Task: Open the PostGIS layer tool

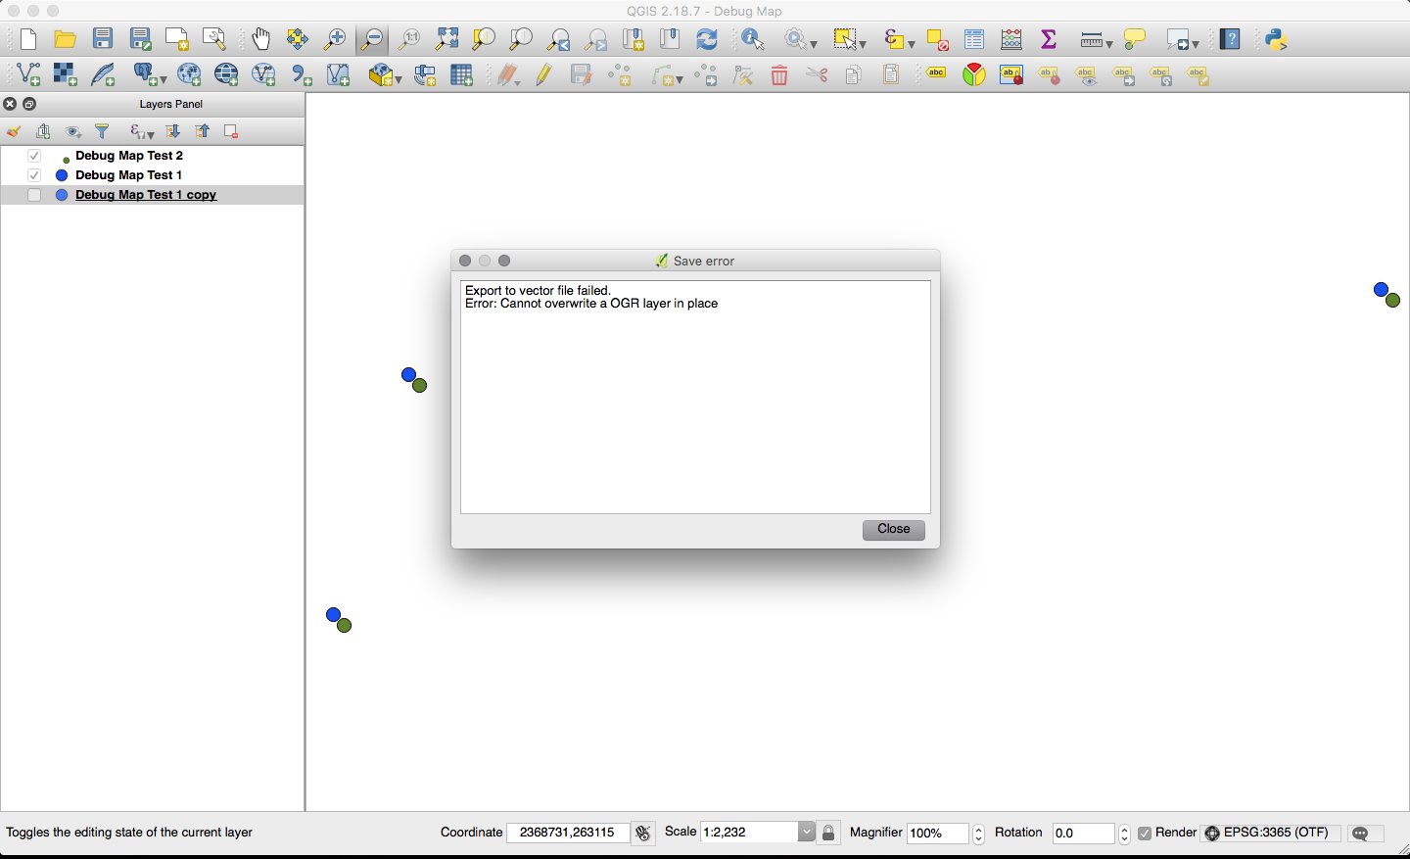Action: (x=142, y=74)
